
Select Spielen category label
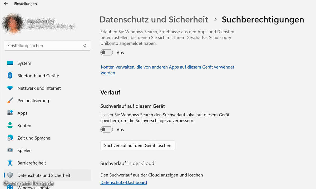(24, 150)
